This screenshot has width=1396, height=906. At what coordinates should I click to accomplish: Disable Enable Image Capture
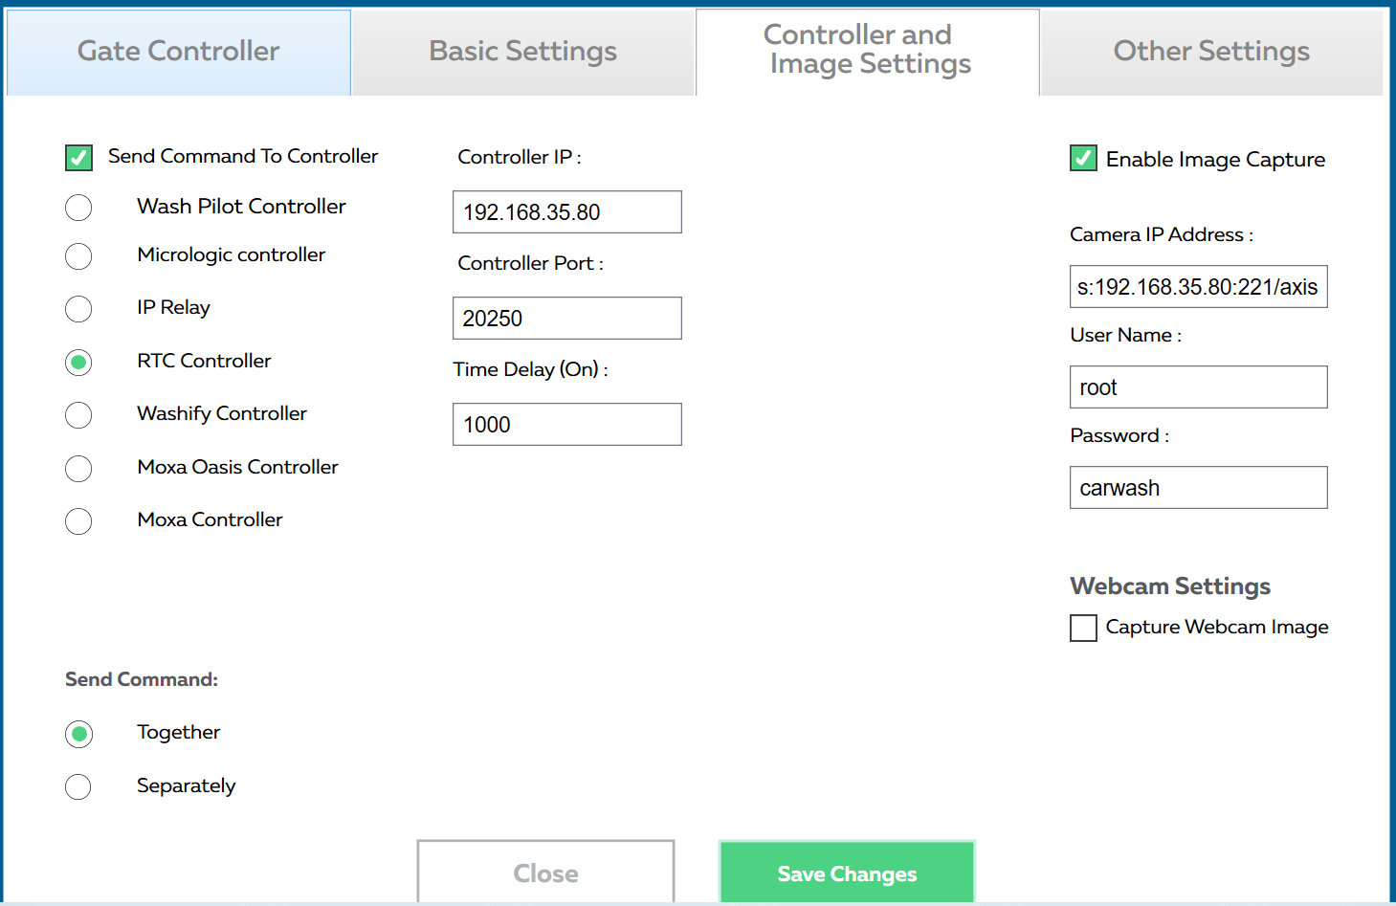pyautogui.click(x=1082, y=159)
